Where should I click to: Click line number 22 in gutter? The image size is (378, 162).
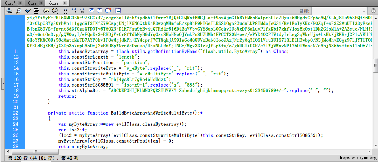pyautogui.click(x=16, y=113)
